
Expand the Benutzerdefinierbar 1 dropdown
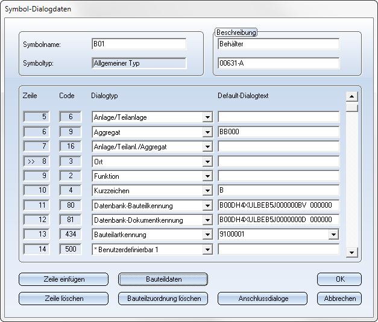click(x=207, y=249)
